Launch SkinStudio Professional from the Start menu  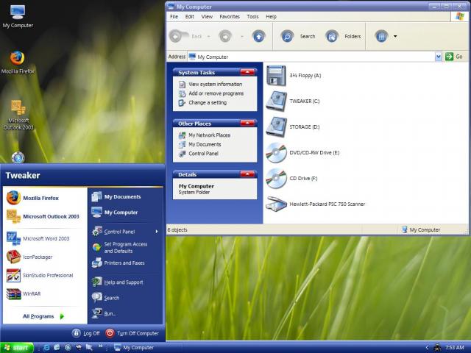pos(44,275)
